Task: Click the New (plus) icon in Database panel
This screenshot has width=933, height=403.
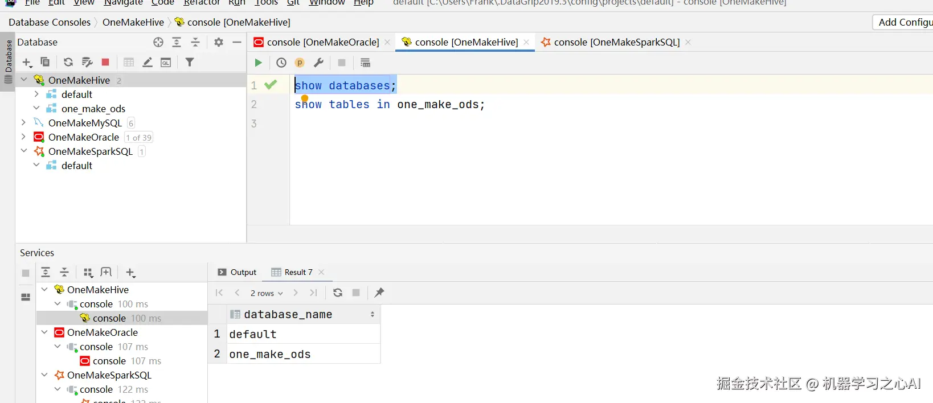Action: [27, 63]
